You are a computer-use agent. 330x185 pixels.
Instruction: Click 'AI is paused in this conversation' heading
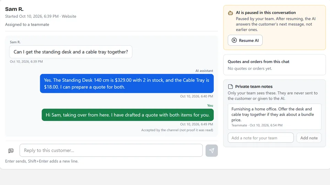(x=266, y=13)
